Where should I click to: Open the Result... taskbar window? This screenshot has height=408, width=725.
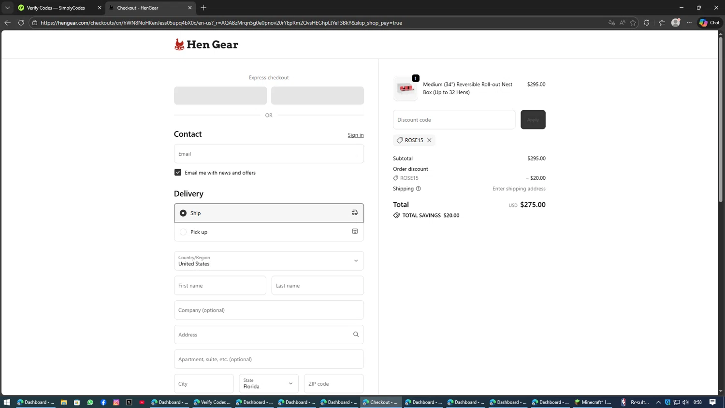[635, 402]
